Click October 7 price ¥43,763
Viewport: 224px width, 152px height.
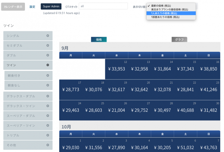pos(209,148)
